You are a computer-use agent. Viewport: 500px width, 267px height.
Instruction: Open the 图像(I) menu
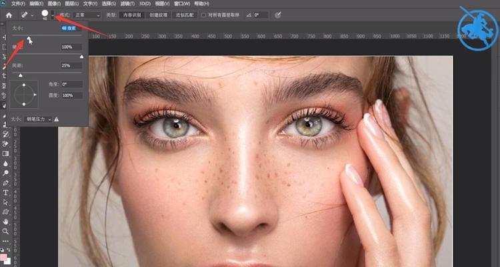(x=53, y=4)
